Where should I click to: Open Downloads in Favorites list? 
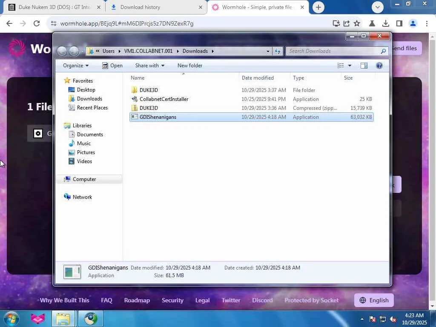coord(89,99)
